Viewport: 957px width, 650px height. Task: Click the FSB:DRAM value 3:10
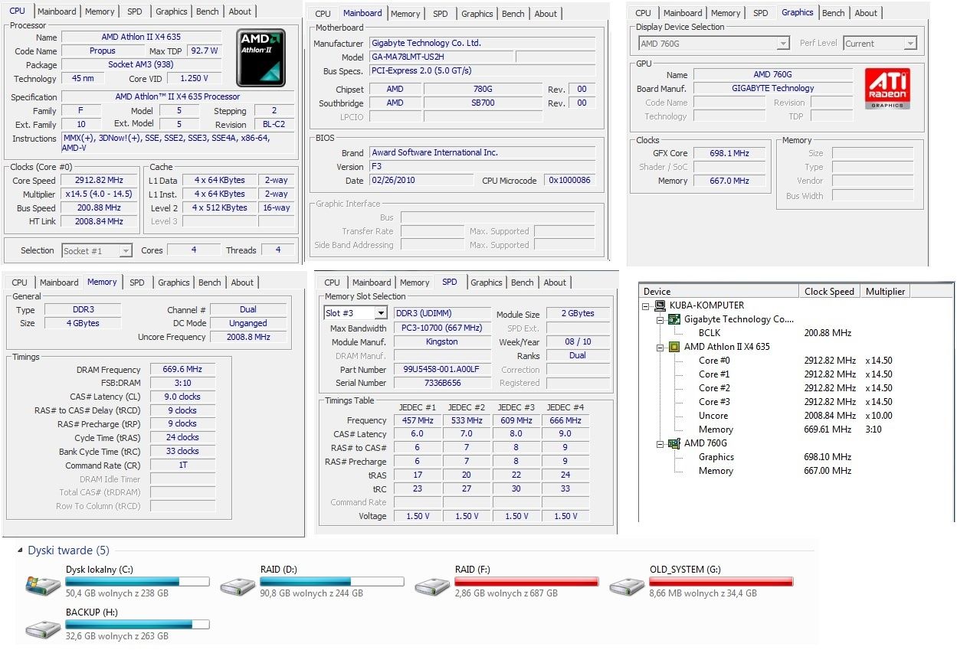182,383
